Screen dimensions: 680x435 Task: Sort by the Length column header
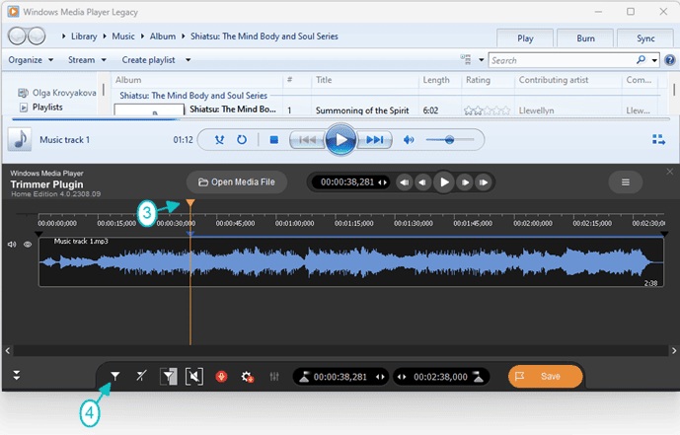pos(436,80)
